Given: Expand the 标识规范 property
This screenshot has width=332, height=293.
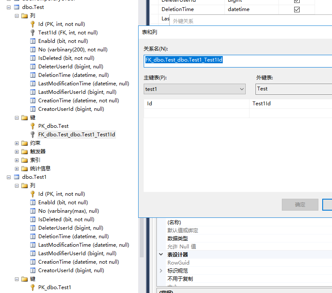Looking at the screenshot, I should point(161,271).
